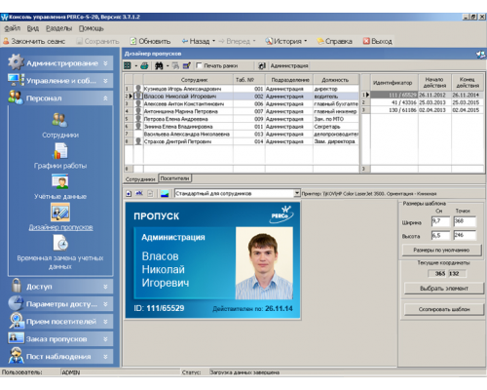
Task: Click the Дизайнер пропусков sidebar icon
Action: pos(60,212)
